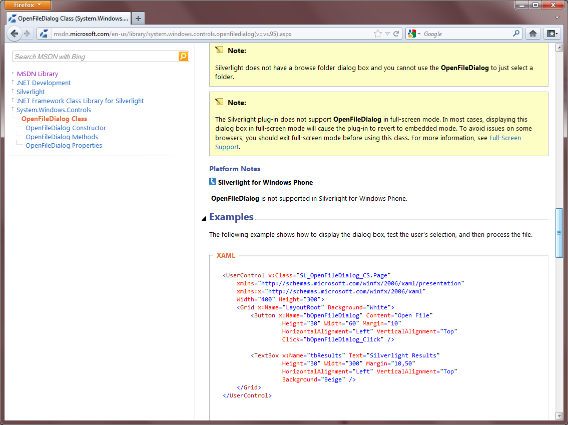Image resolution: width=568 pixels, height=425 pixels.
Task: Bookmark this page with star icon
Action: tap(377, 34)
